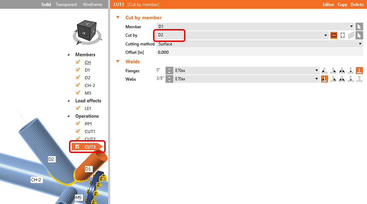Select CH in the Members tree
The width and height of the screenshot is (367, 204).
point(87,63)
